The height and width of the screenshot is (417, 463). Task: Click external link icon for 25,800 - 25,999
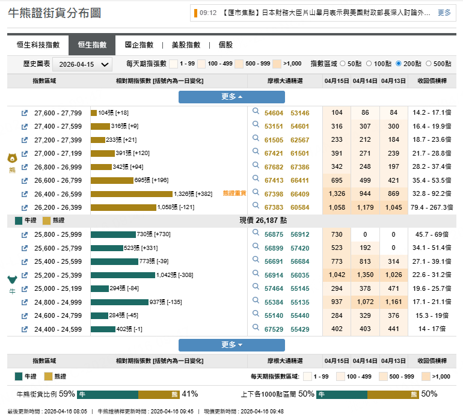tap(25, 234)
